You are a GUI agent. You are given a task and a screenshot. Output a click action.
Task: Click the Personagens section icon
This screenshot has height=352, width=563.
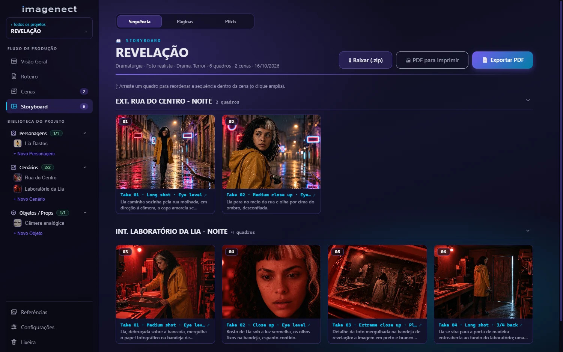pyautogui.click(x=14, y=133)
